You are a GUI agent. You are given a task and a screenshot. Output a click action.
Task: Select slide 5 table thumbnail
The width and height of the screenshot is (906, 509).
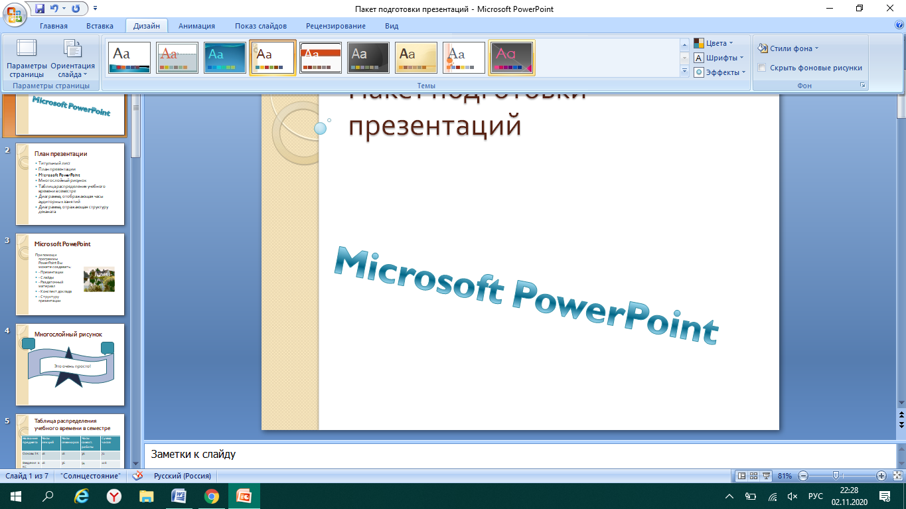70,441
